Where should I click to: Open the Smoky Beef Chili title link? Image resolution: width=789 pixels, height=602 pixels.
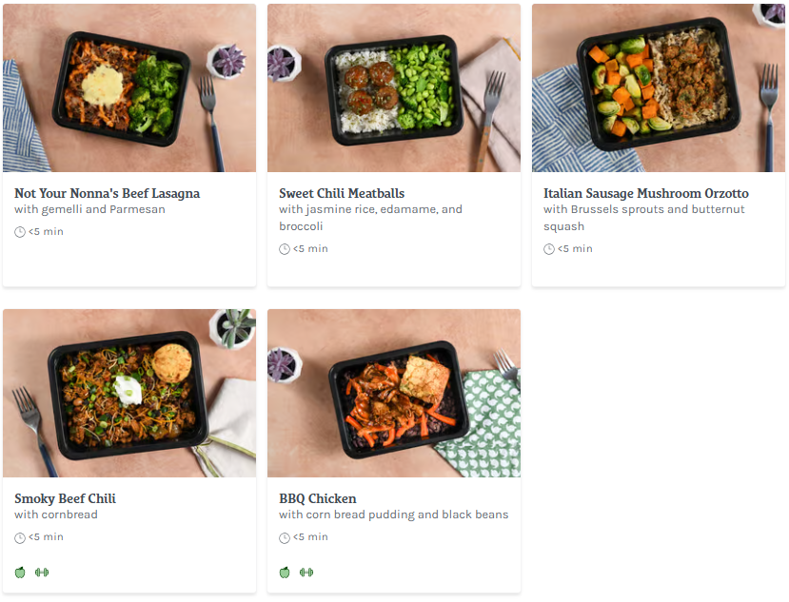[65, 498]
